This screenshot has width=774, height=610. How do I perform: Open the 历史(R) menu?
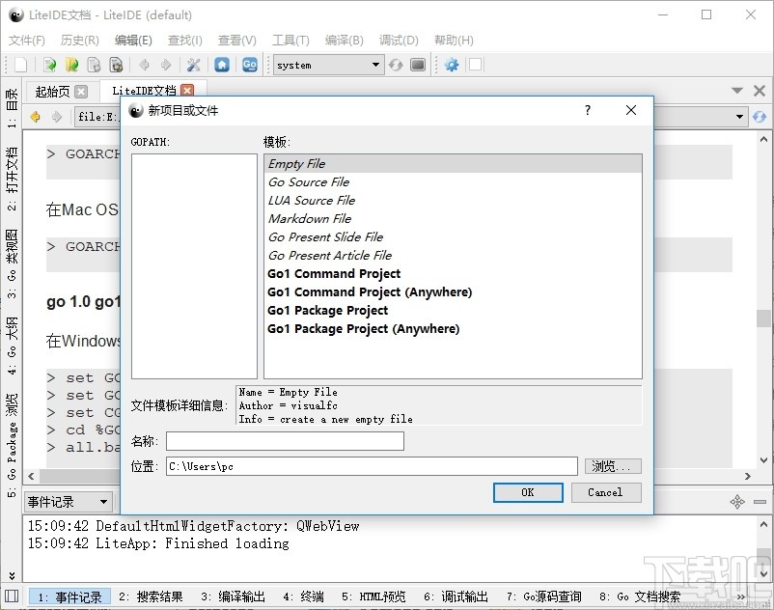click(79, 40)
